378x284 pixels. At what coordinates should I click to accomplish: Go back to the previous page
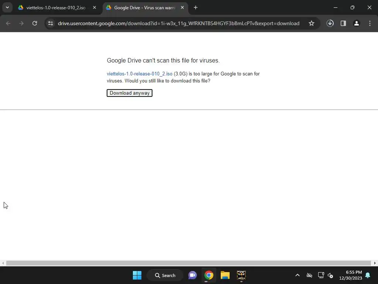click(8, 23)
